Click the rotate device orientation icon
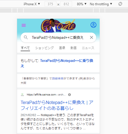The image size is (128, 134). (120, 4)
